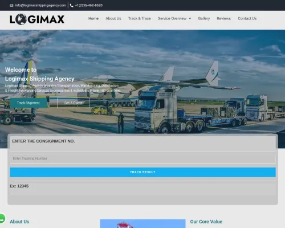Viewport: 285px width, 228px height.
Task: Open the Gallery menu item
Action: tap(204, 18)
